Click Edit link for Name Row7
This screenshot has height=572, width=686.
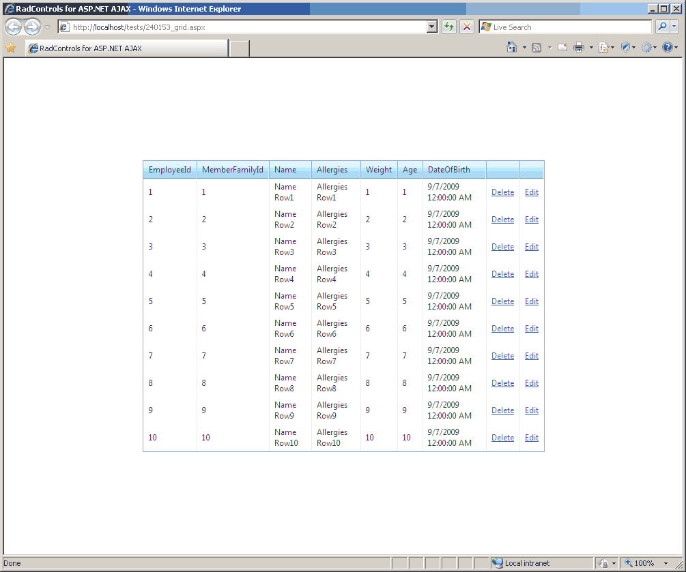(x=532, y=356)
